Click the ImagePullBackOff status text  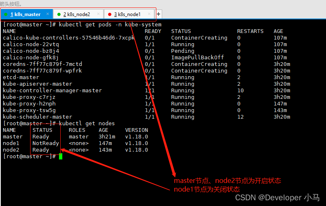tap(198, 58)
